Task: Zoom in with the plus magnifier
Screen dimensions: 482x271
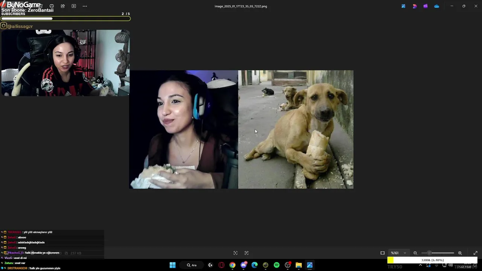Action: 460,253
